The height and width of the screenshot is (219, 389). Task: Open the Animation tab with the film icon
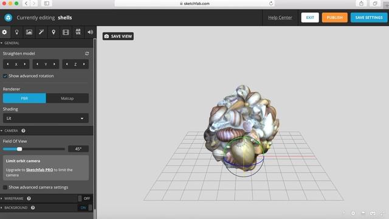(x=66, y=32)
